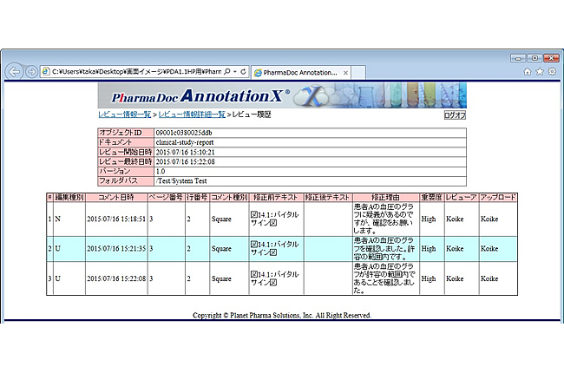Viewport: 564px width, 373px height.
Task: Select the clinical-study-report document value
Action: click(185, 142)
